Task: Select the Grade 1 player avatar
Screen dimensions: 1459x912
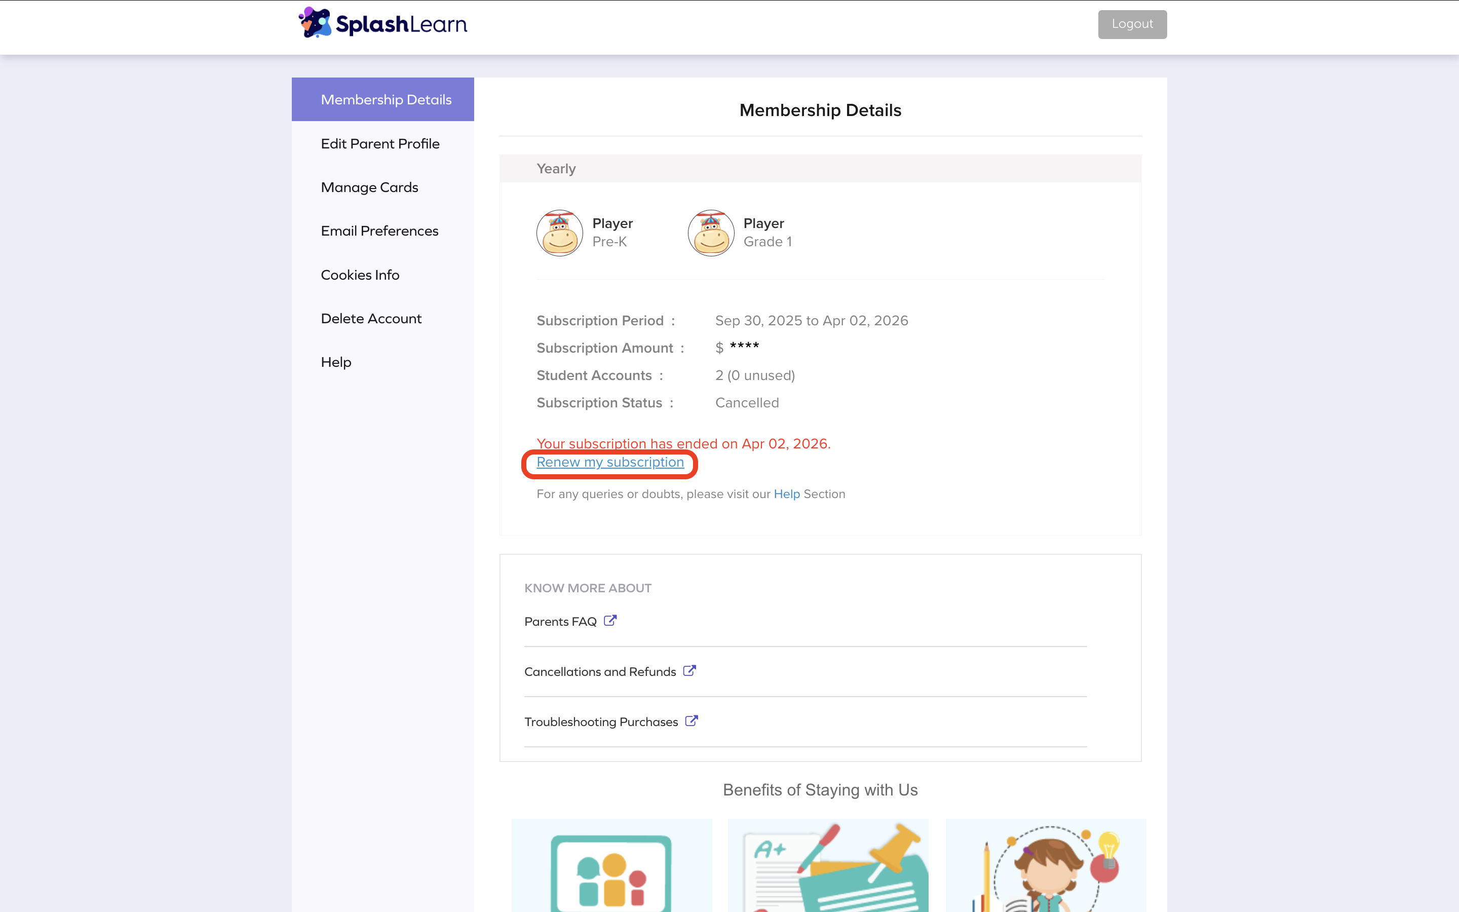Action: pyautogui.click(x=711, y=233)
